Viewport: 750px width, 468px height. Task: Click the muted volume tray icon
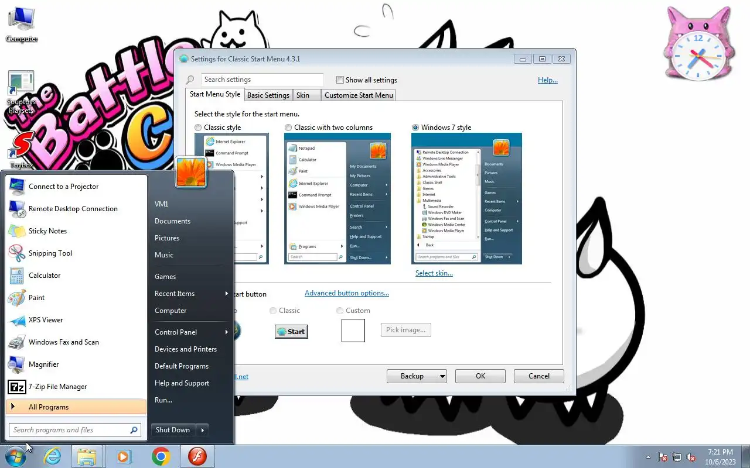691,457
